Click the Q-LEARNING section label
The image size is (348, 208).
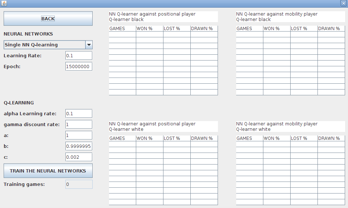(19, 103)
